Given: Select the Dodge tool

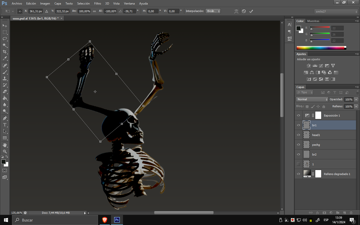Looking at the screenshot, I should pos(5,111).
